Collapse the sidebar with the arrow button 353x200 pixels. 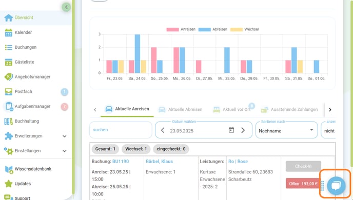pos(66,7)
